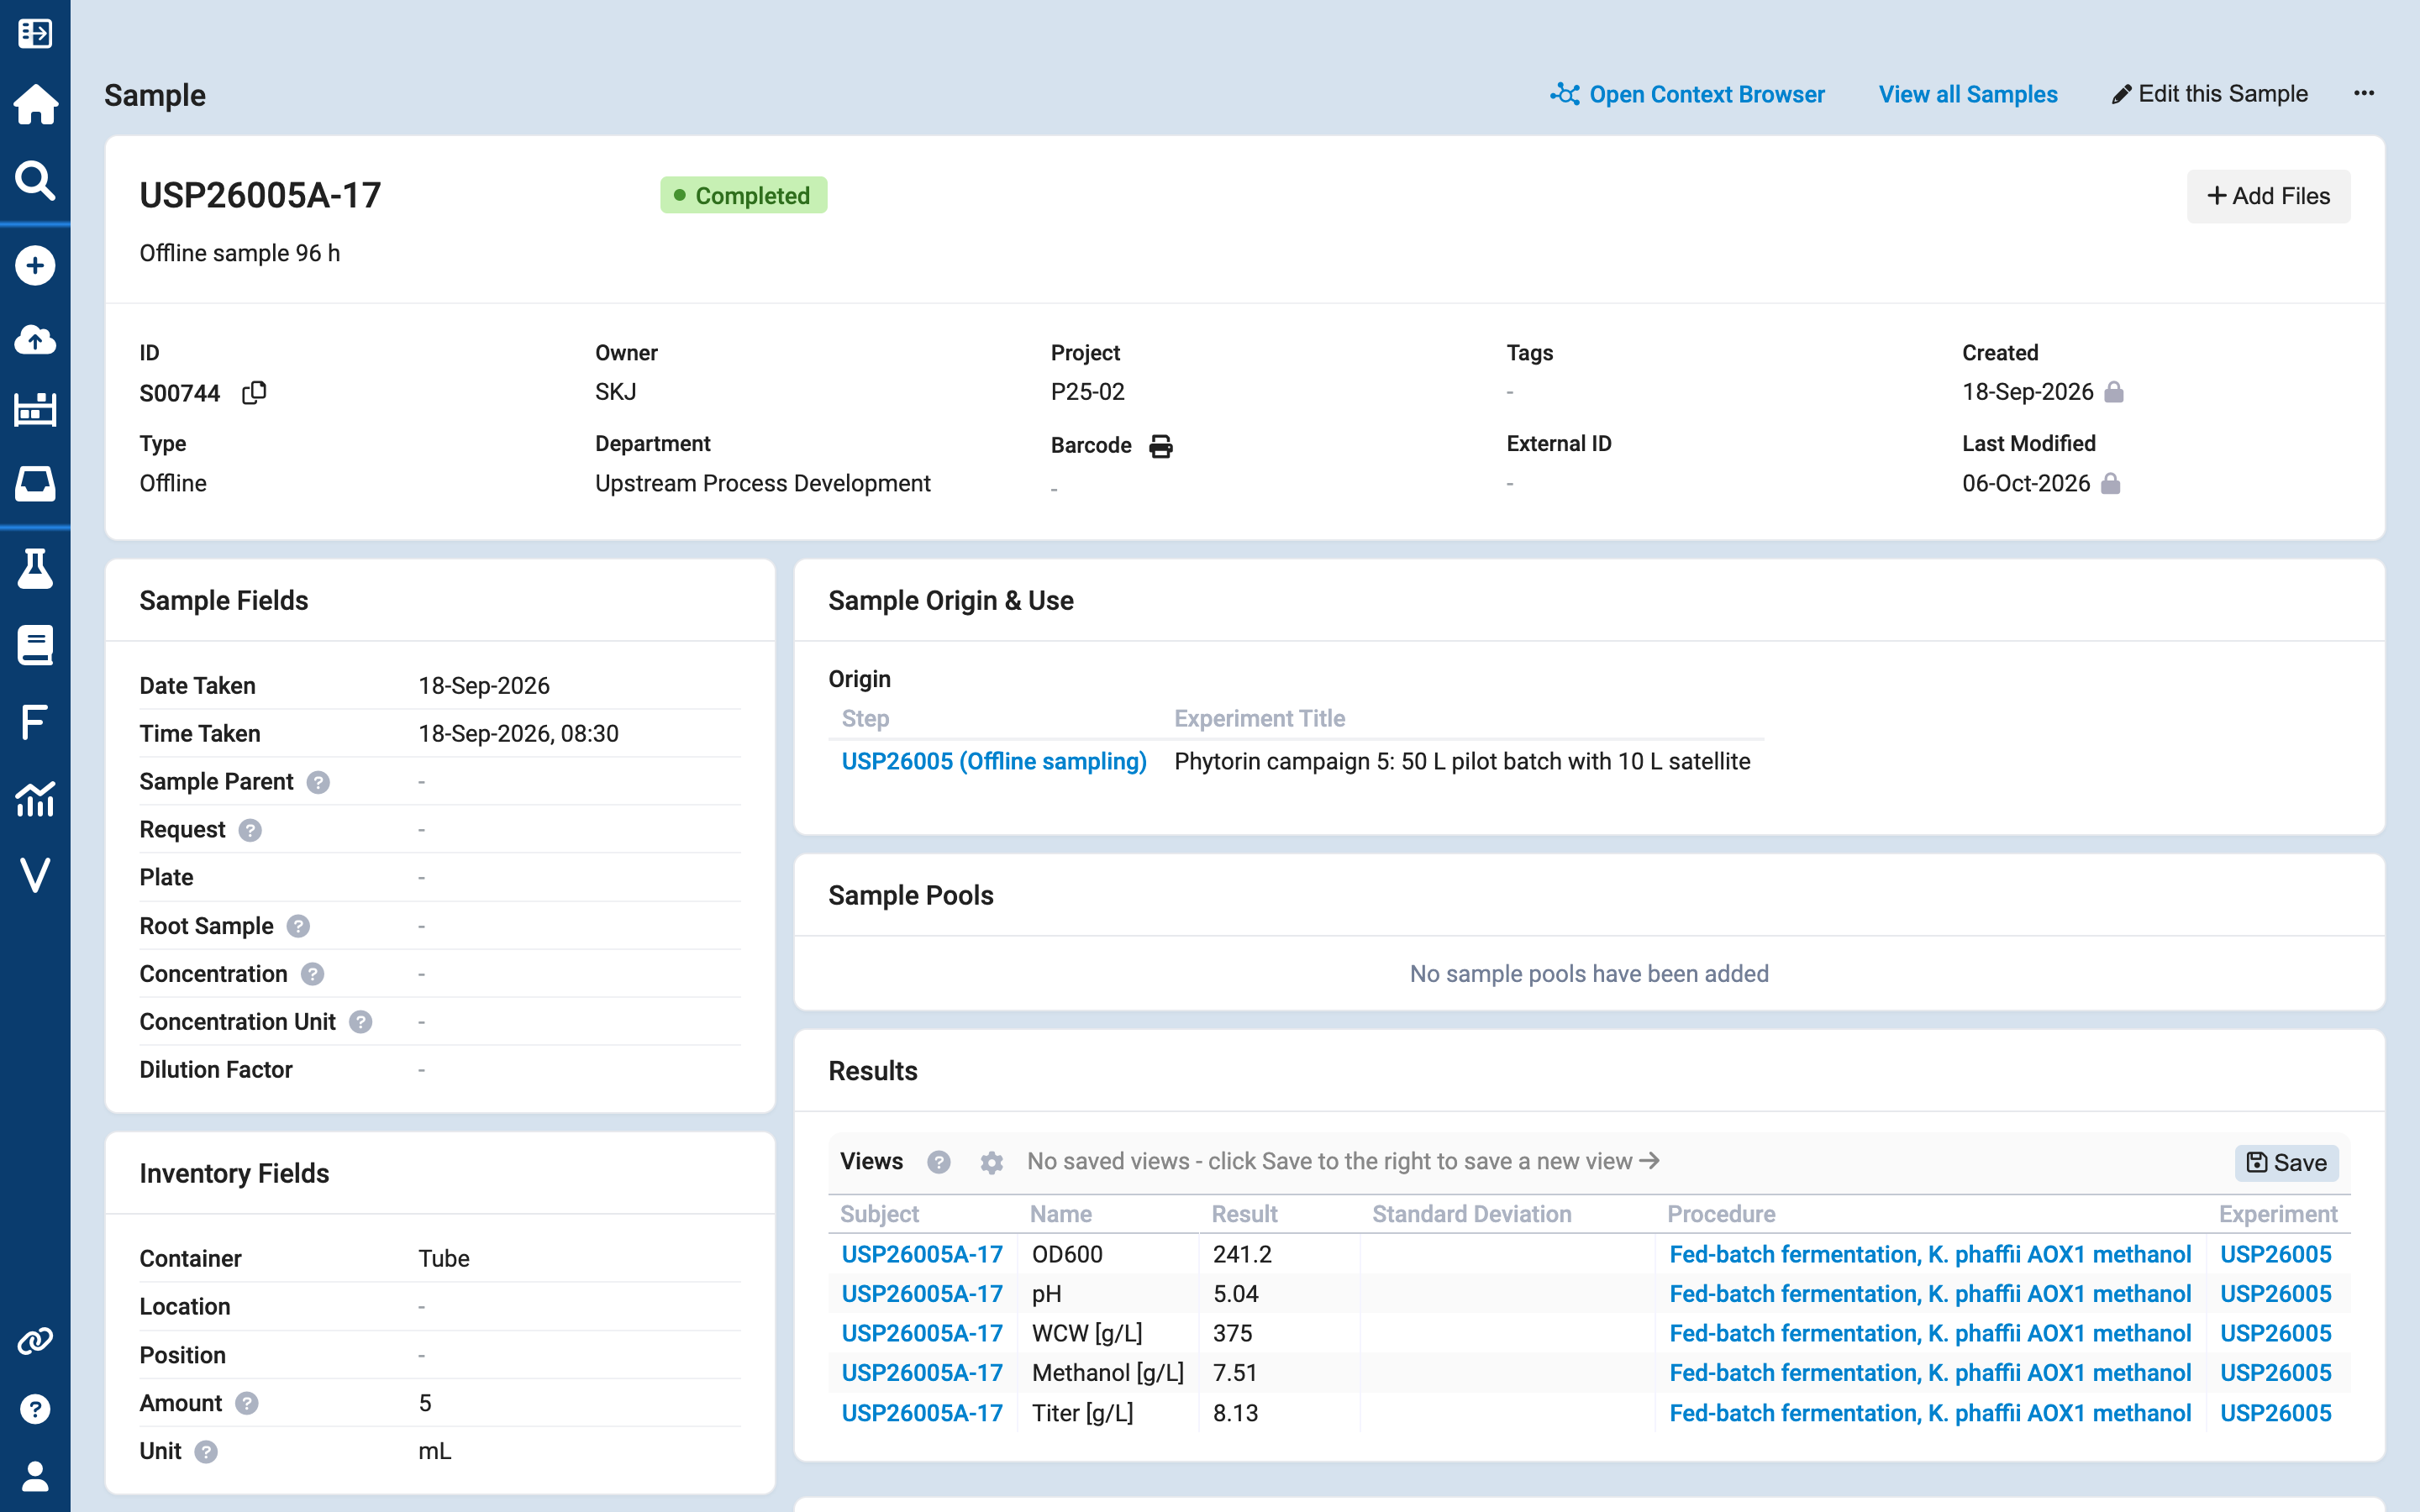
Task: Click the Completed status badge
Action: point(743,195)
